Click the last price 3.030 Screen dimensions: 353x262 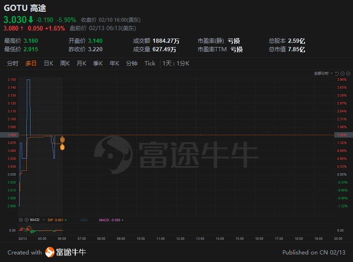tap(15, 20)
